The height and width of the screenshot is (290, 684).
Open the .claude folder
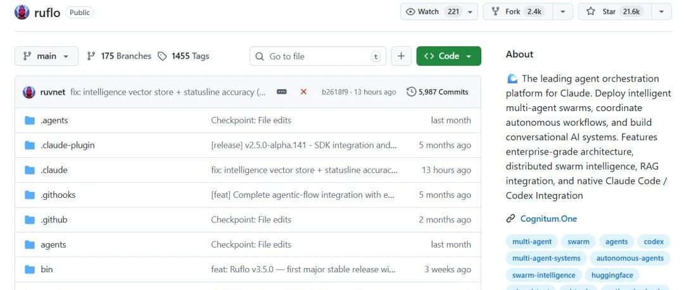[x=54, y=170]
